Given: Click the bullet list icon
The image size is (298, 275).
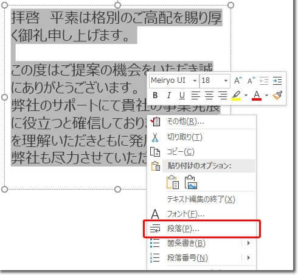Looking at the screenshot, I should click(155, 243).
